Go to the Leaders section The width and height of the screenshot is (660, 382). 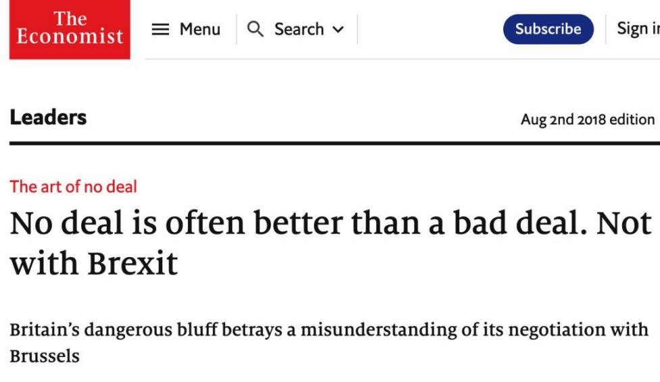(x=48, y=118)
